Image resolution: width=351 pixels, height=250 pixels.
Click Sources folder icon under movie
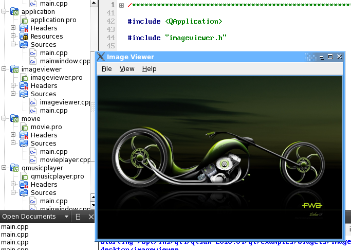(x=24, y=144)
